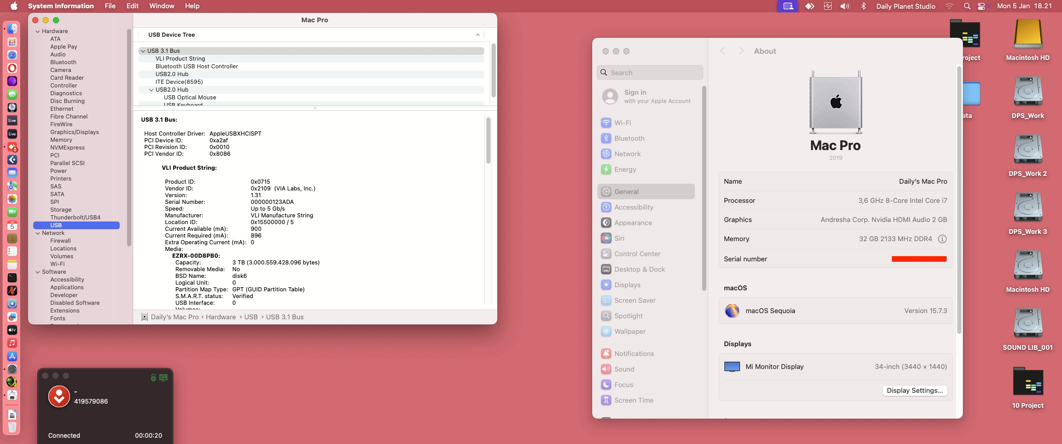Select USB Optical Mouse in device tree
This screenshot has width=1062, height=444.
311,97
